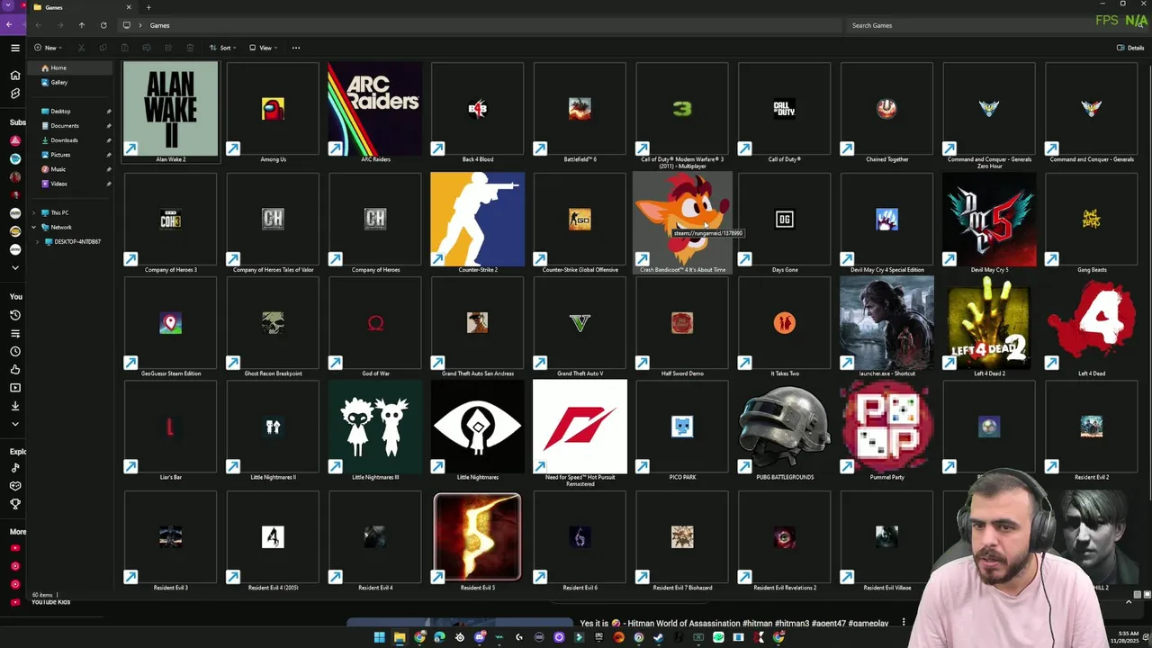This screenshot has width=1152, height=648.
Task: Select the God of War shortcut
Action: point(375,327)
